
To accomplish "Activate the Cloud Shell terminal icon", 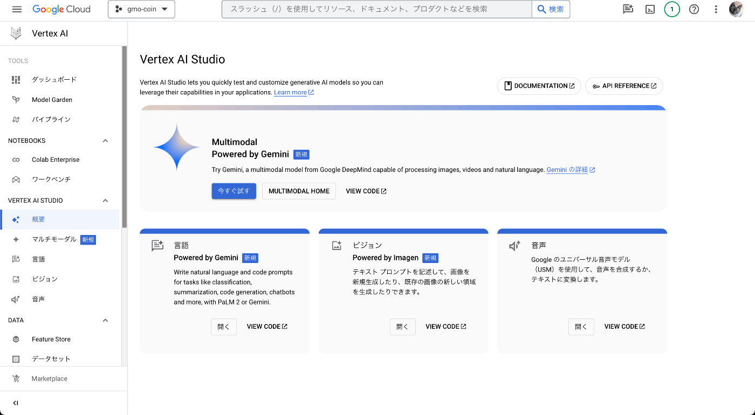I will pyautogui.click(x=650, y=9).
